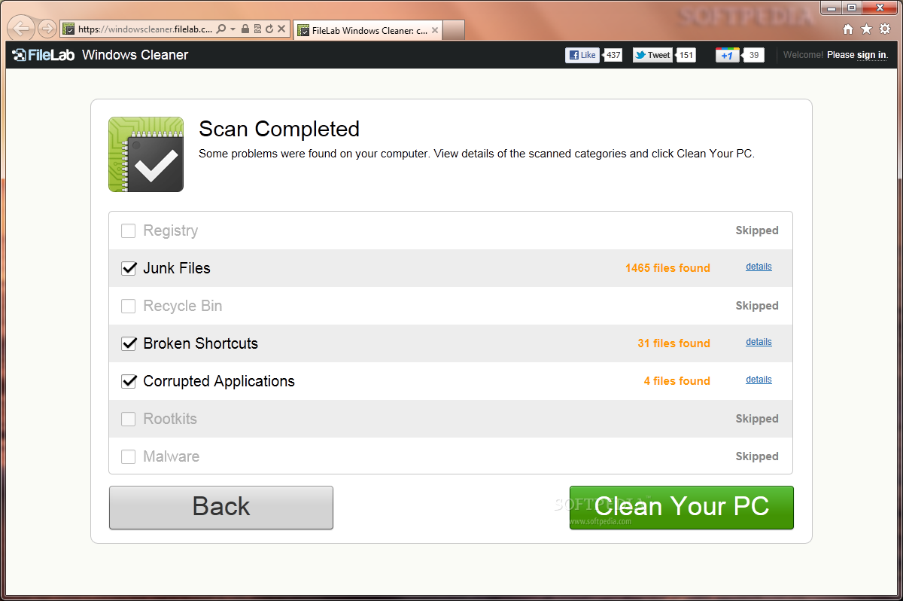Image resolution: width=903 pixels, height=601 pixels.
Task: Click the refresh icon in address bar
Action: (269, 29)
